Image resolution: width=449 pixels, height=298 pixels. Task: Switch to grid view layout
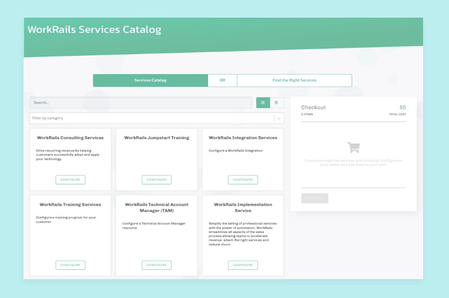263,102
